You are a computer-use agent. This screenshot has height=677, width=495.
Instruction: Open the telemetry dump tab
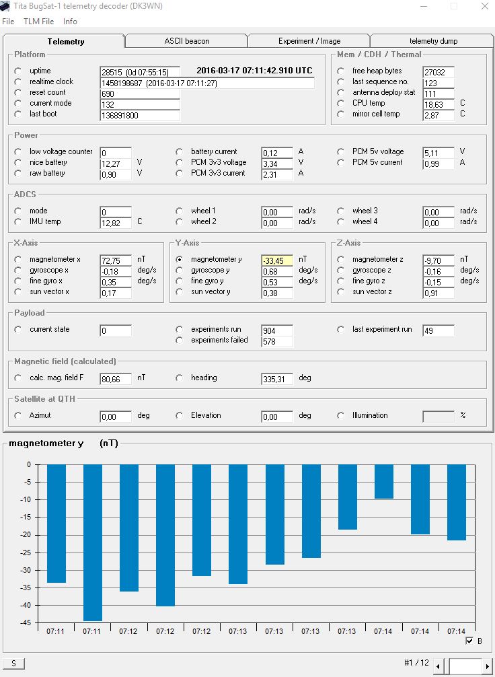433,41
